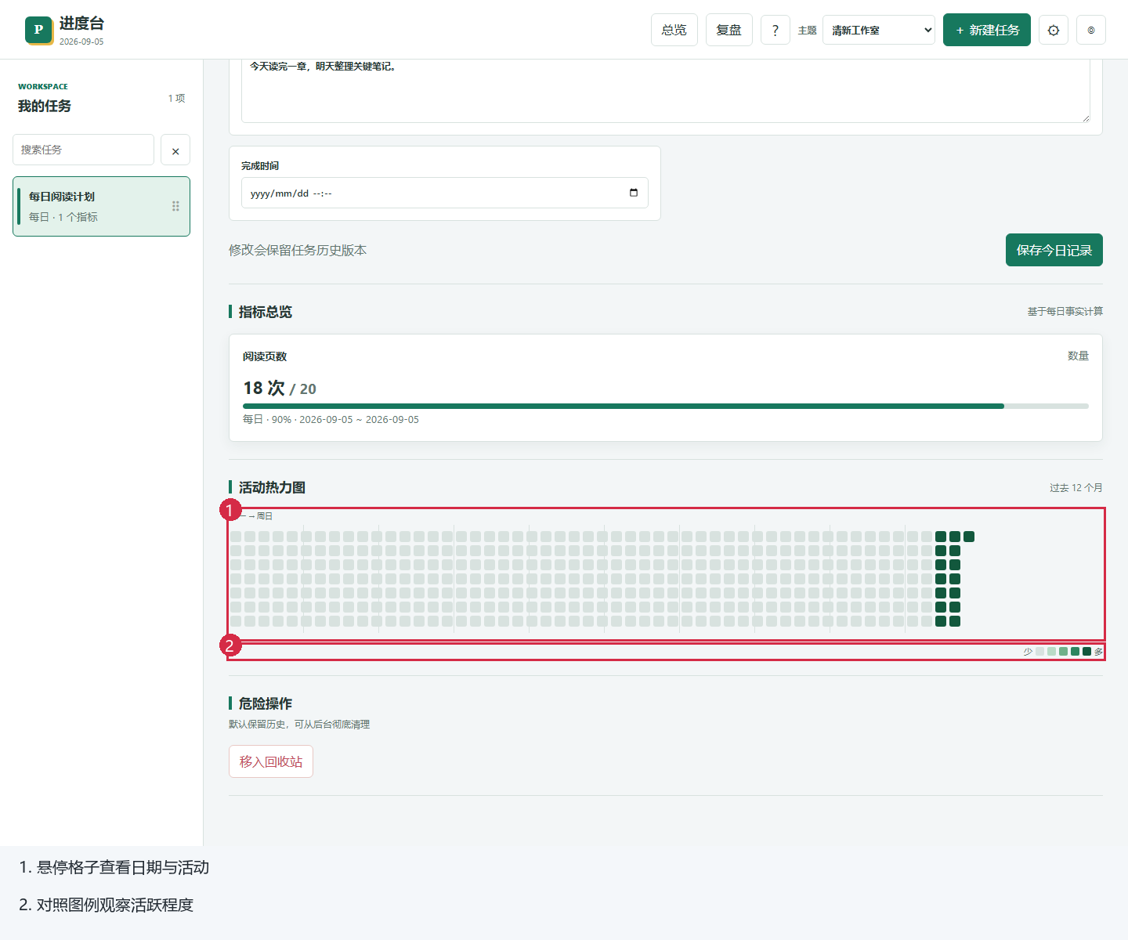This screenshot has width=1128, height=940.
Task: Click the lone dark cell in heatmap's last column
Action: [969, 537]
